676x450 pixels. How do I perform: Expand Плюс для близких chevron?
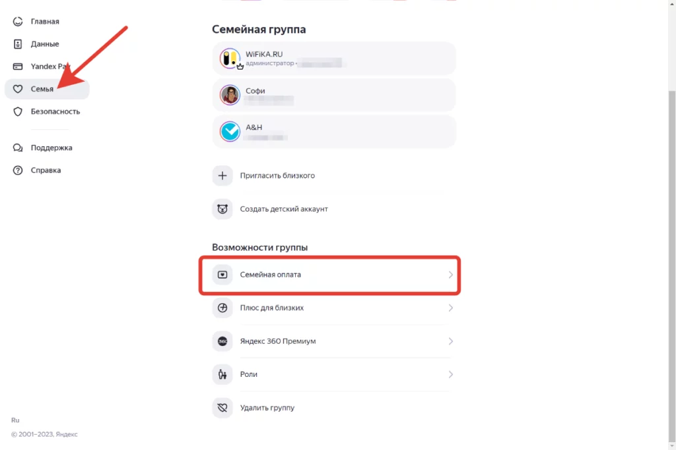[x=450, y=308]
